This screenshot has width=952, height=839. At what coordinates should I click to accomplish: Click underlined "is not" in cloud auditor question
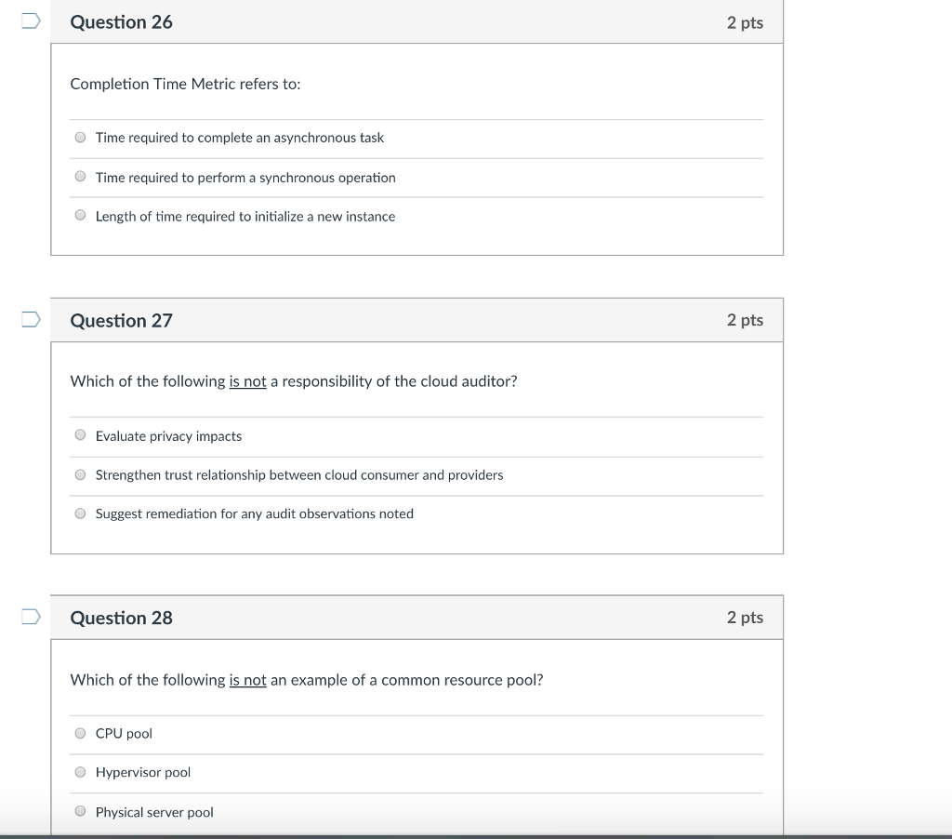click(x=247, y=381)
